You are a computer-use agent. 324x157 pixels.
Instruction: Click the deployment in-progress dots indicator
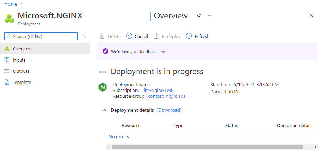(103, 72)
